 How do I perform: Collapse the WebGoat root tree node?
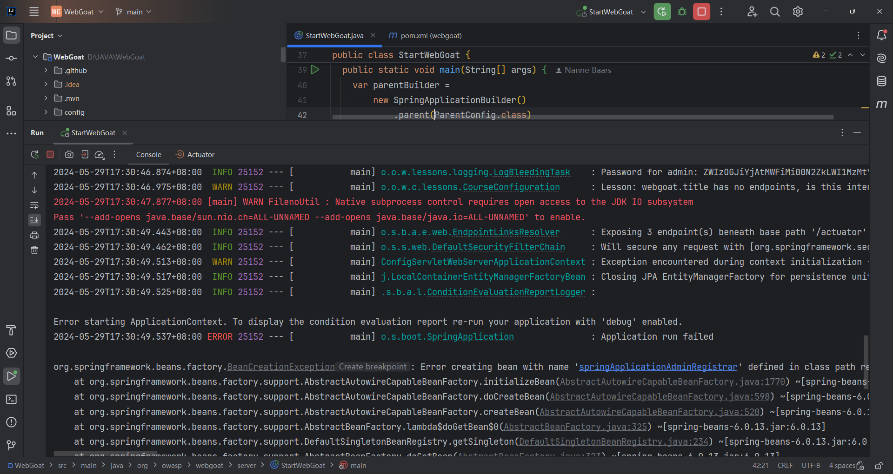pyautogui.click(x=35, y=57)
